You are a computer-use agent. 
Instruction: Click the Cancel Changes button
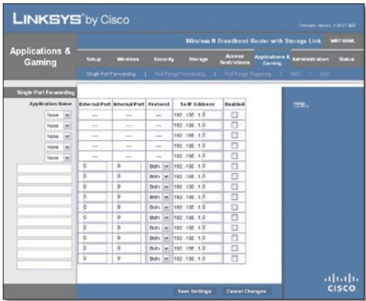coord(246,291)
